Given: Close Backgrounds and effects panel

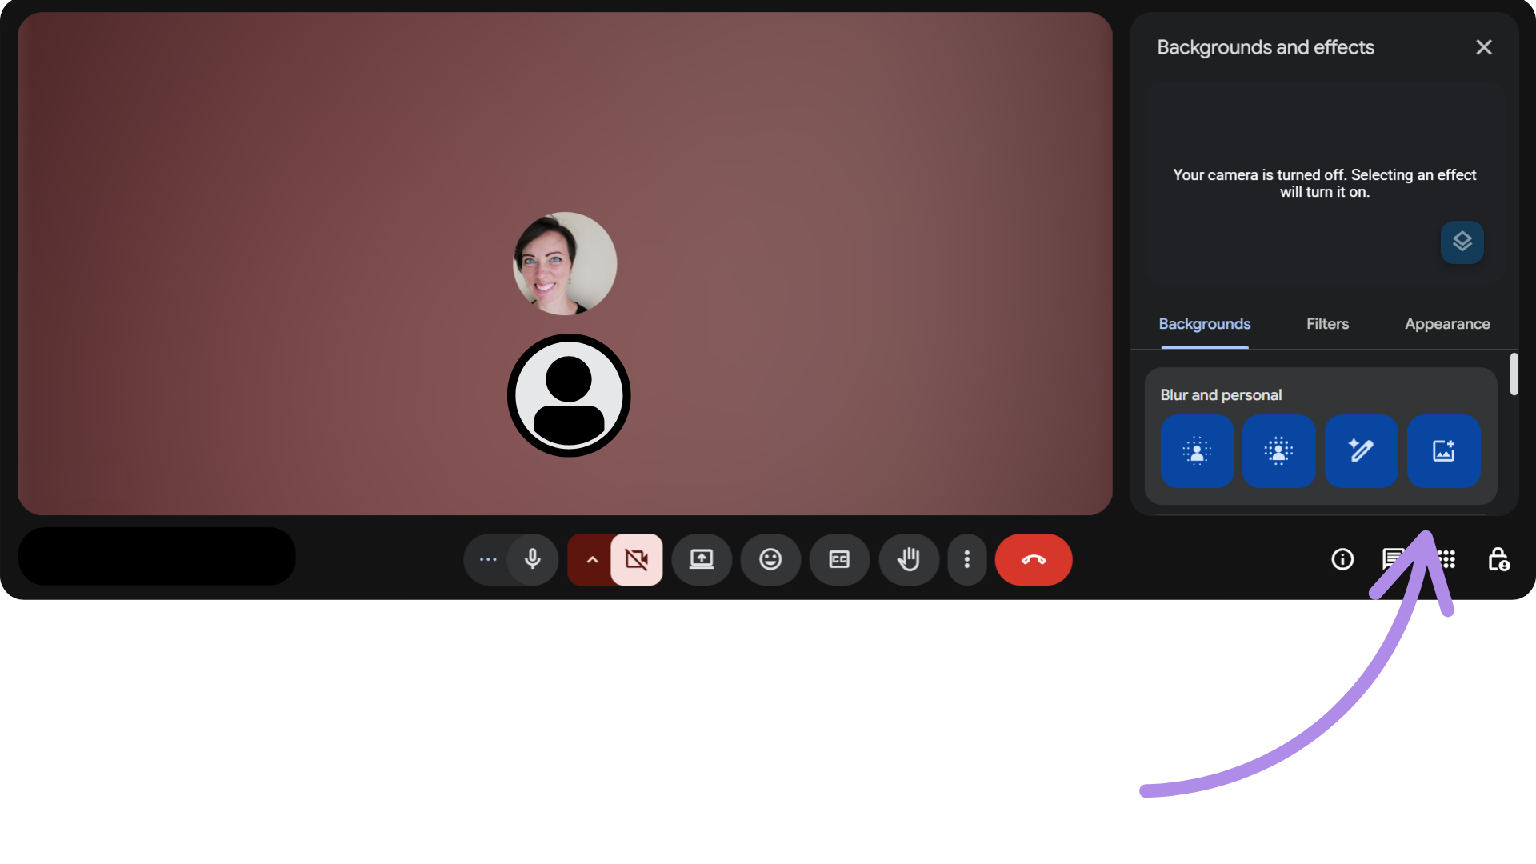Looking at the screenshot, I should coord(1484,47).
